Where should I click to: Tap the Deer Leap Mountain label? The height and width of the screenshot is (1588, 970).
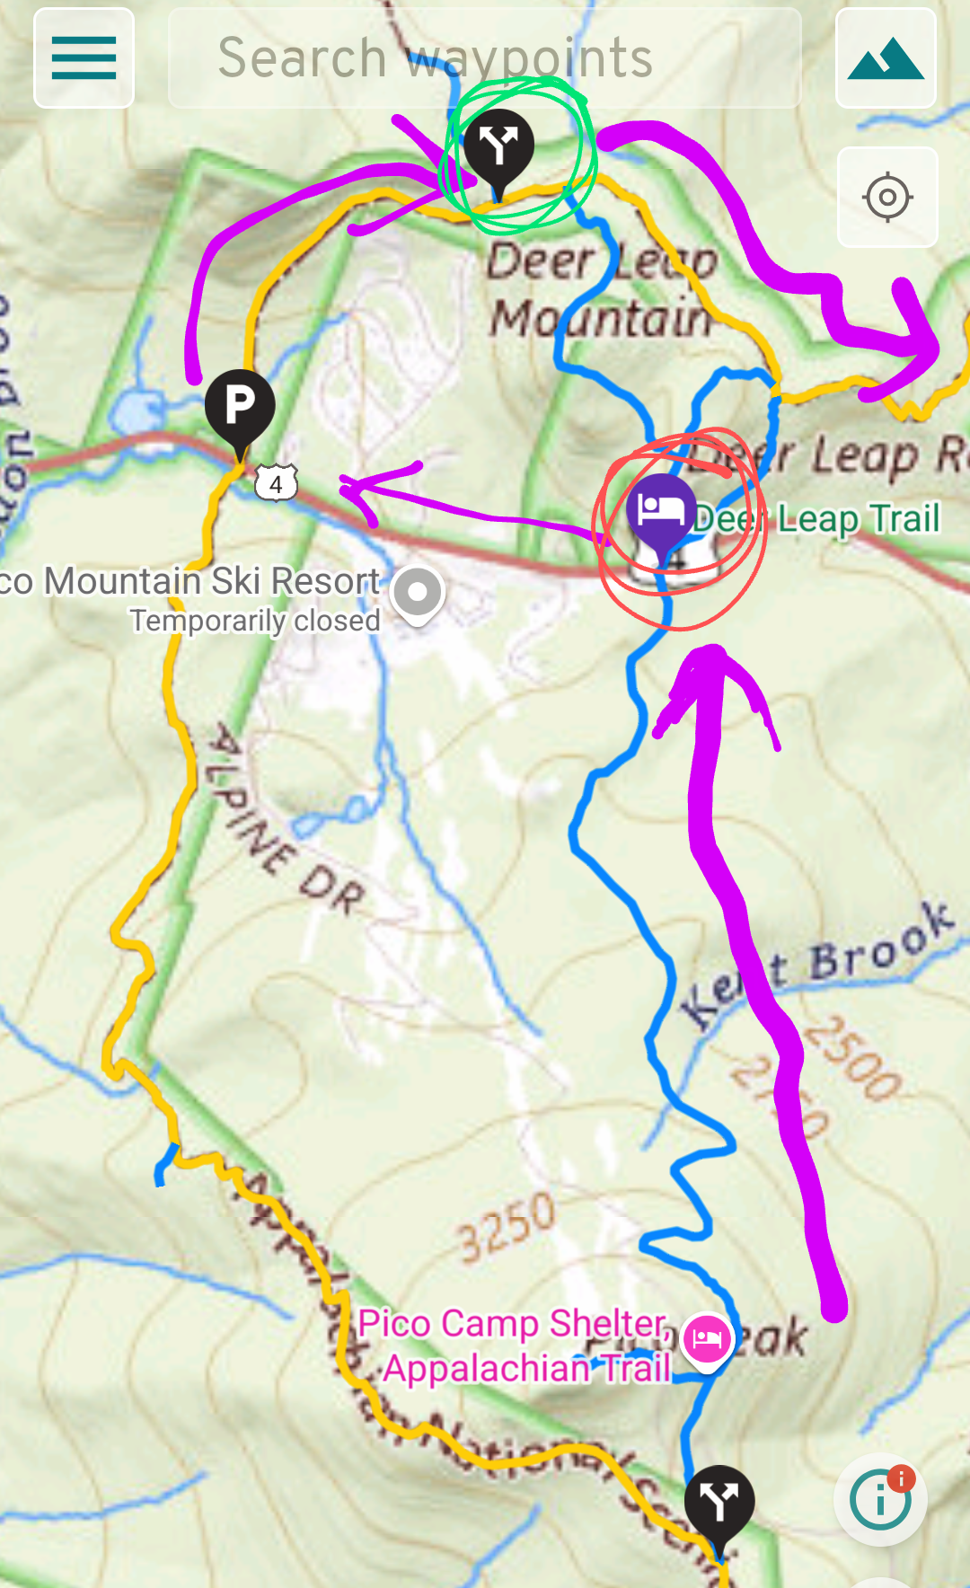click(602, 289)
